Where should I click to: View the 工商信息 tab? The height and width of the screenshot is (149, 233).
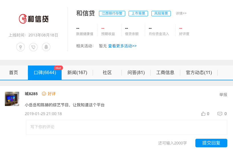tap(165, 73)
